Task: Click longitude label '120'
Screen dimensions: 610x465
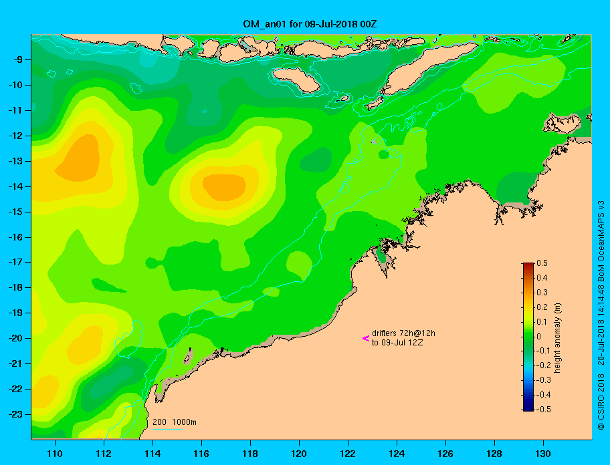Action: coord(299,454)
